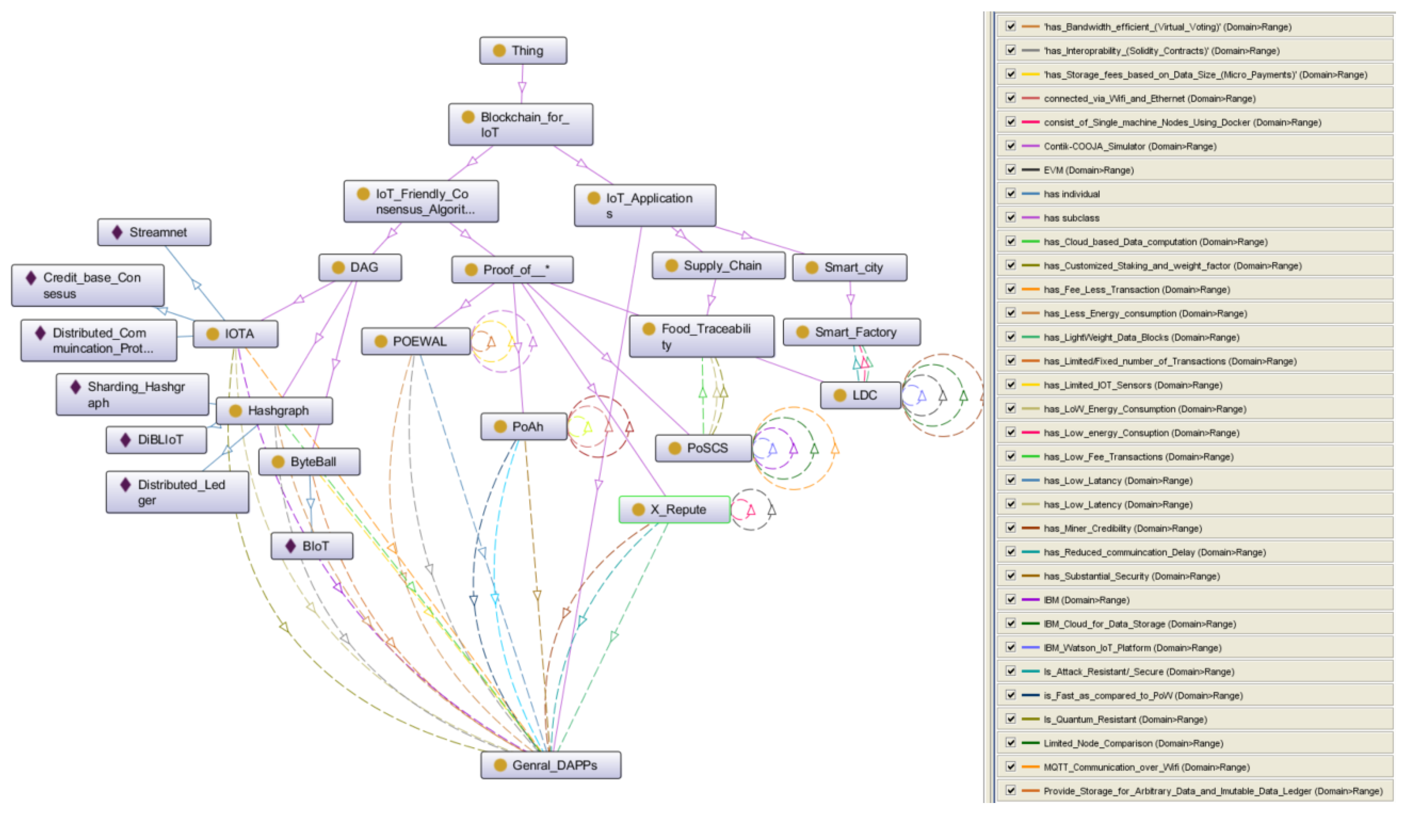Uncheck the 'has subclass' arc checkbox
The width and height of the screenshot is (1407, 814).
point(1010,217)
